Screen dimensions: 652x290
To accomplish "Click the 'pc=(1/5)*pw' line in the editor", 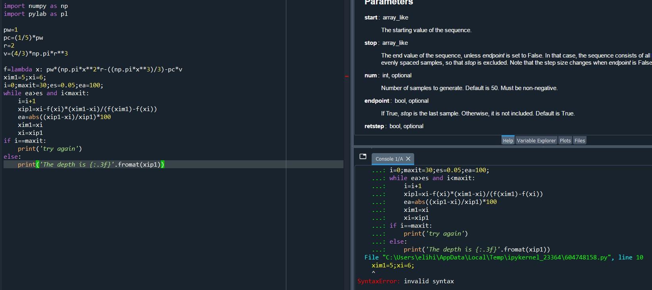I will 23,38.
